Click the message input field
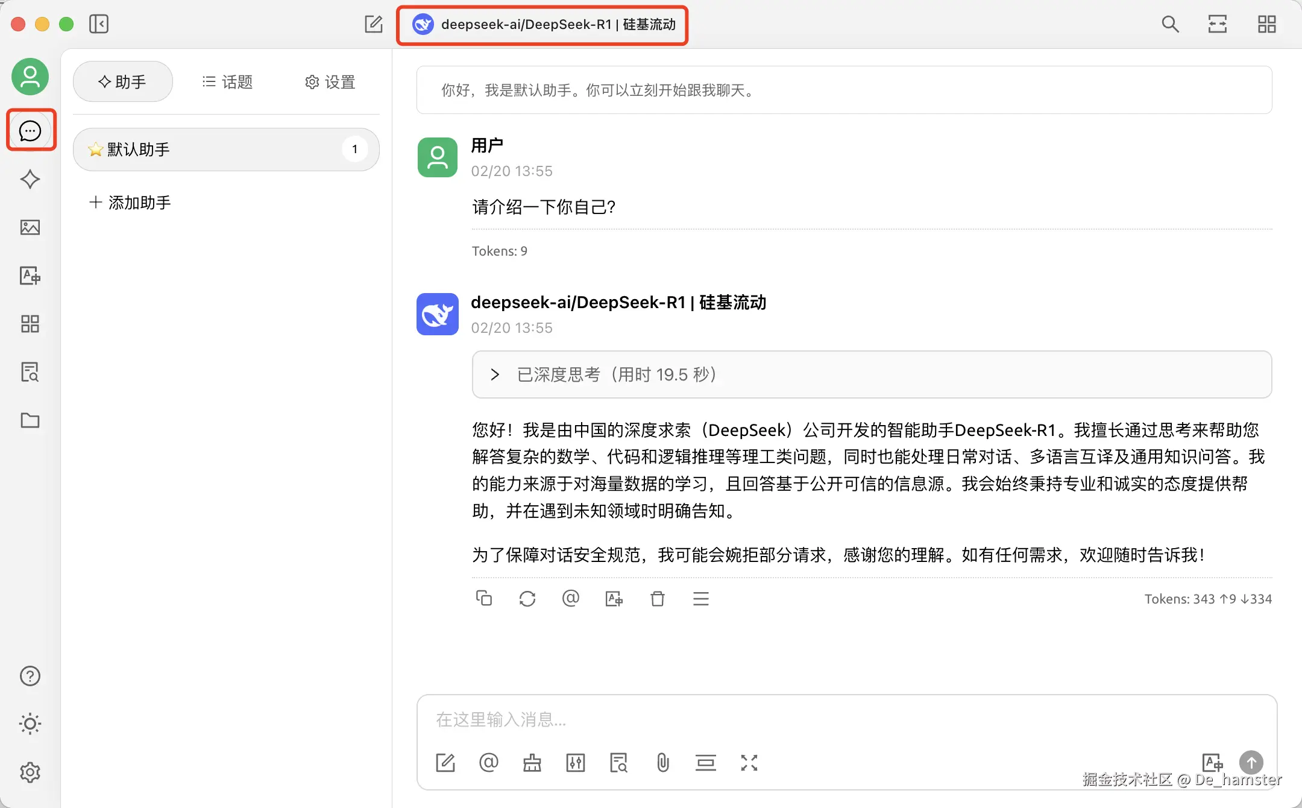The width and height of the screenshot is (1302, 808). (x=844, y=720)
